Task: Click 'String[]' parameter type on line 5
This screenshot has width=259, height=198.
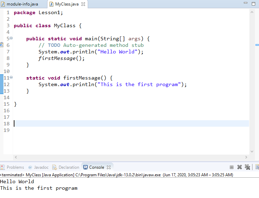Action: (x=113, y=39)
